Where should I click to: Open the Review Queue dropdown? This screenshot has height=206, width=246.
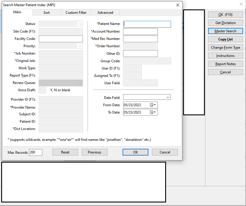tap(80, 83)
